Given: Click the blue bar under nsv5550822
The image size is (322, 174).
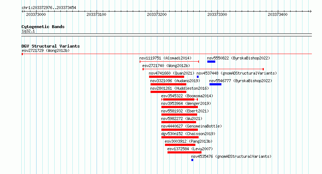Looking at the screenshot, I should [x=211, y=62].
